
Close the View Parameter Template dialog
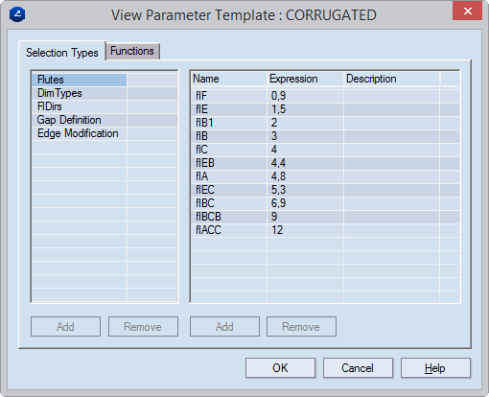click(467, 12)
